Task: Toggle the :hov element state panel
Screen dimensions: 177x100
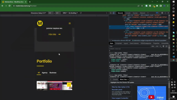Action: click(153, 46)
